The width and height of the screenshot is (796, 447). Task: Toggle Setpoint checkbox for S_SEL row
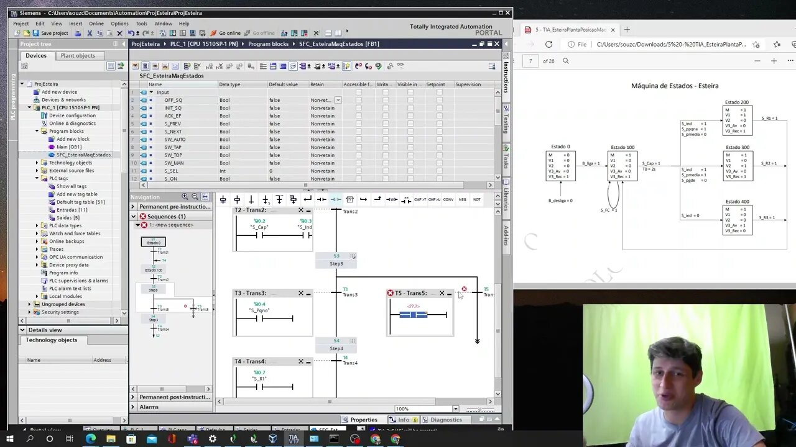(439, 171)
